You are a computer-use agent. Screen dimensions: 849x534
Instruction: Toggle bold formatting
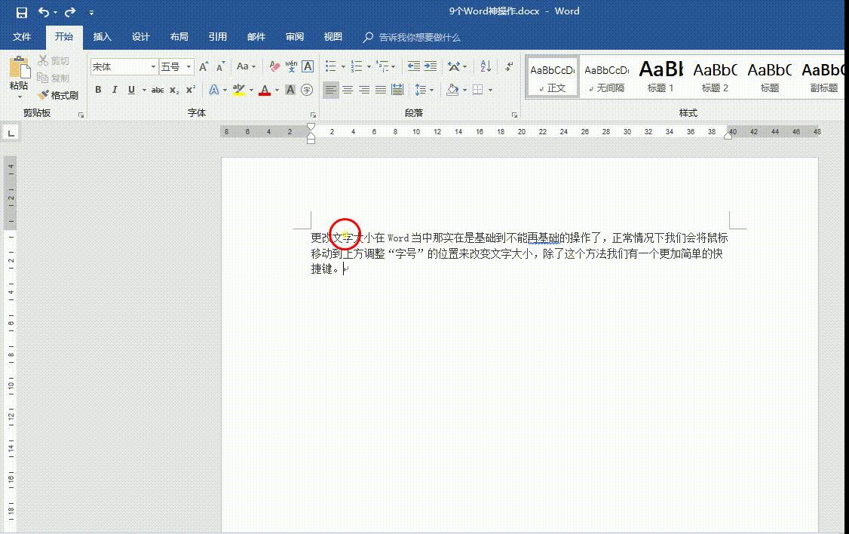(x=98, y=90)
